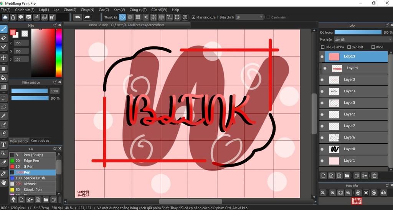This screenshot has width=393, height=210.
Task: Enable the parallel lines ruler
Action: (x=130, y=17)
